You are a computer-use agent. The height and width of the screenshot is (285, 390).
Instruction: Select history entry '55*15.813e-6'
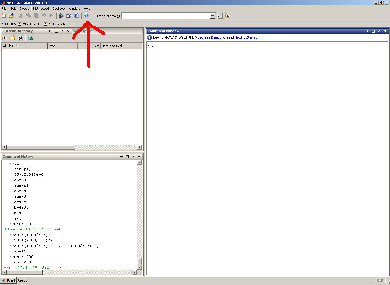(29, 174)
